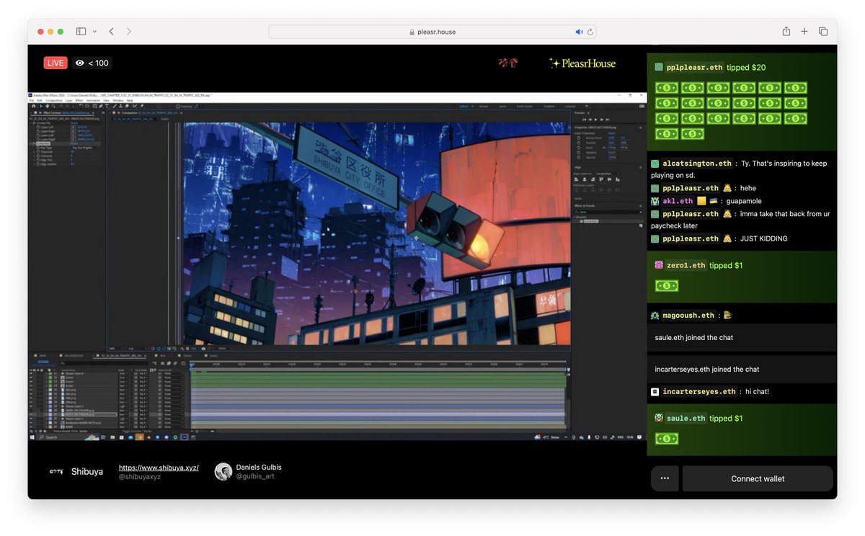Toggle the Snapping checkbox in After Effects
The height and width of the screenshot is (536, 865).
click(178, 106)
